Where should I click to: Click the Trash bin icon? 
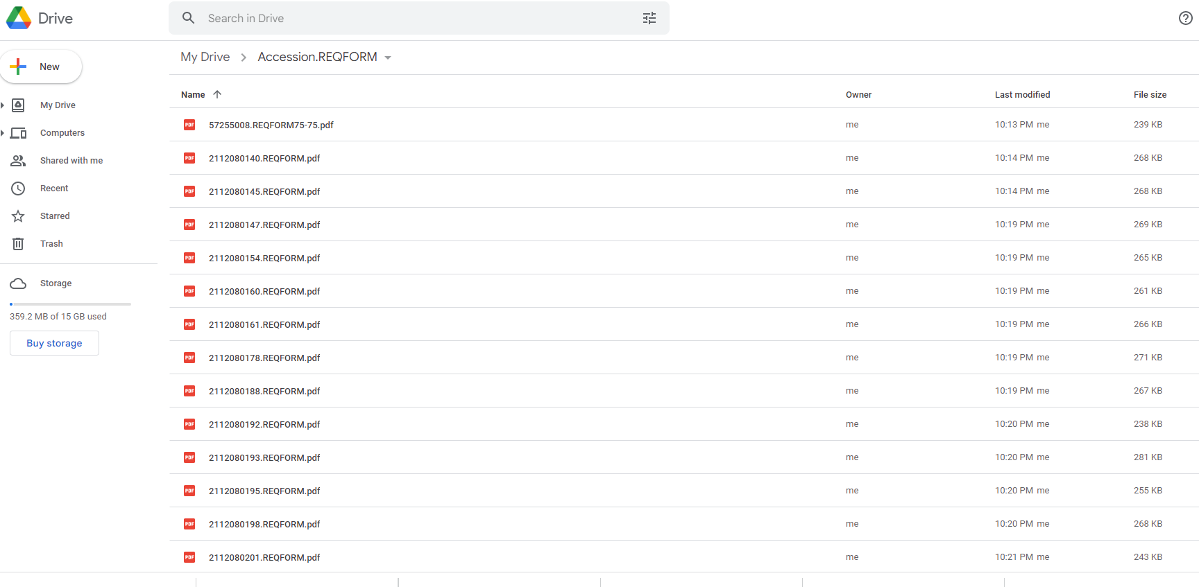(x=18, y=244)
